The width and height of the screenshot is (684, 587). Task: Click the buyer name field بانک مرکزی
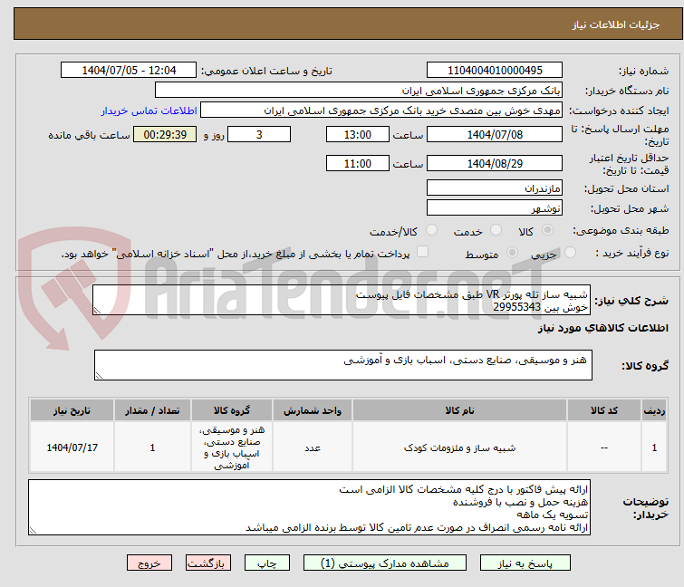click(x=359, y=91)
